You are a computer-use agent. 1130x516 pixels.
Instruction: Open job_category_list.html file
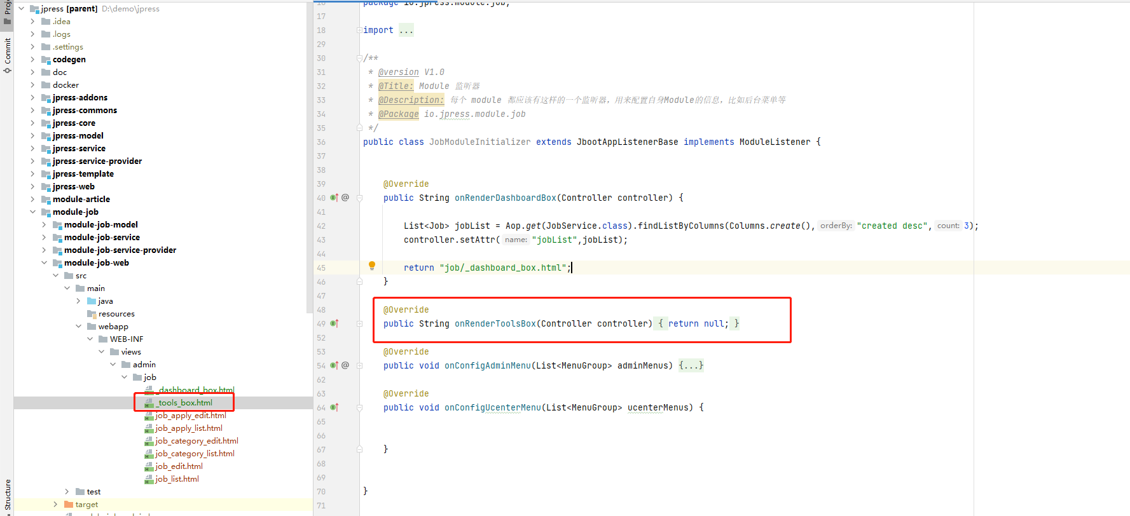click(x=195, y=453)
